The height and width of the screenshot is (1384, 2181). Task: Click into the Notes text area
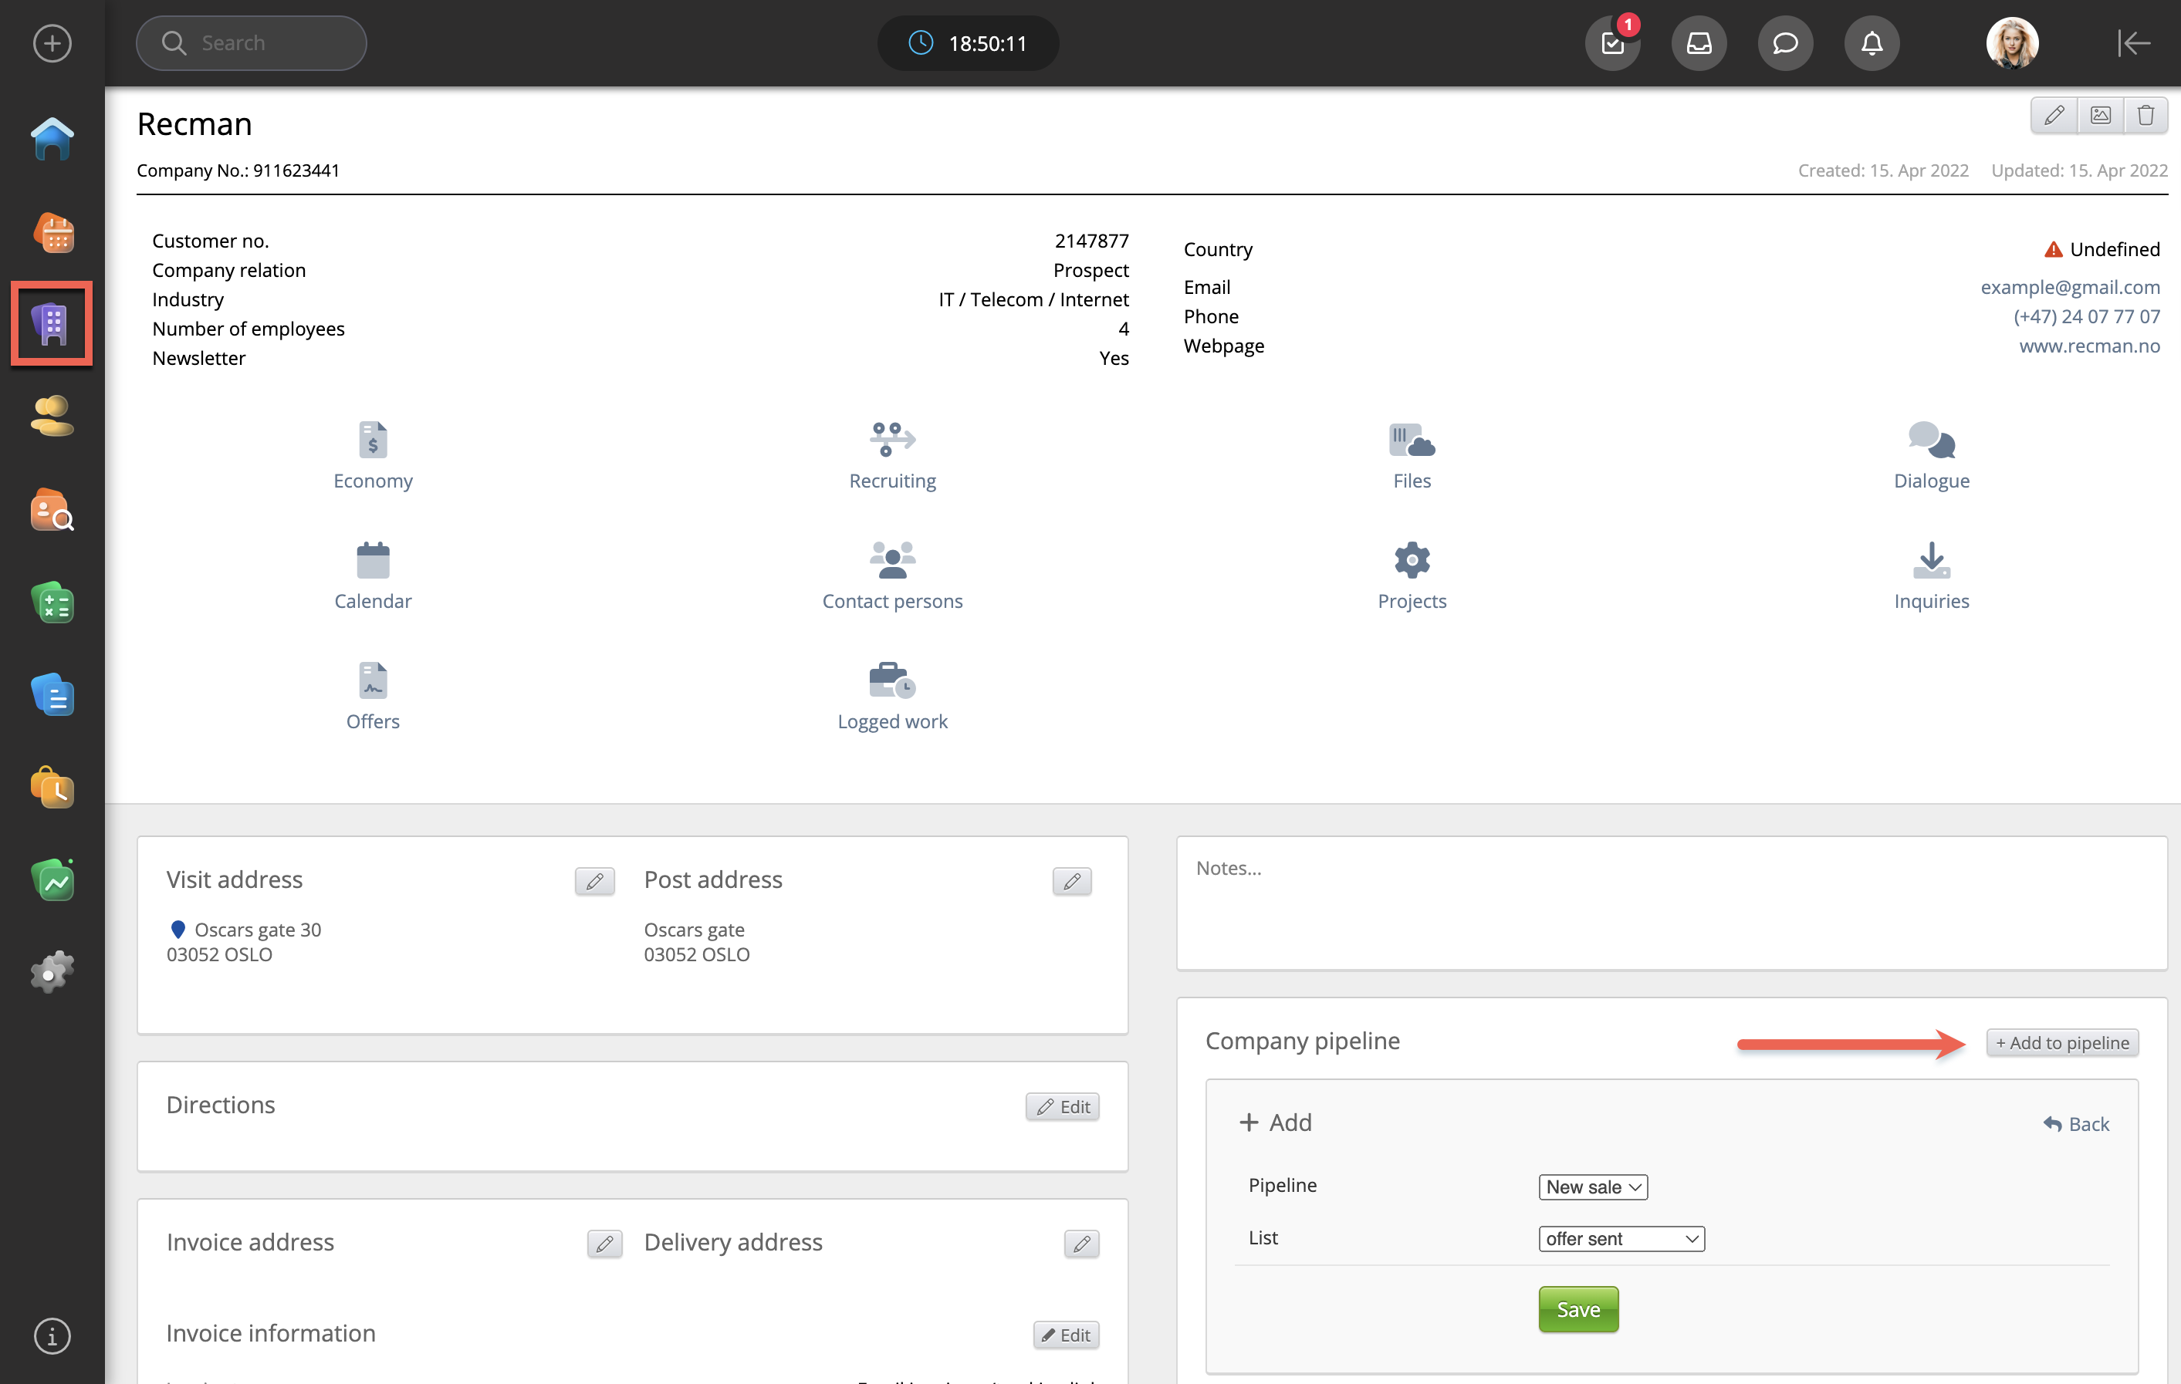pyautogui.click(x=1670, y=903)
